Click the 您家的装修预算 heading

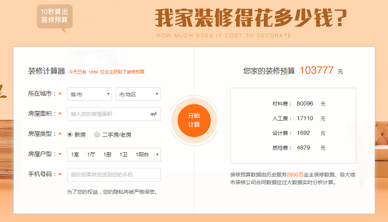269,71
